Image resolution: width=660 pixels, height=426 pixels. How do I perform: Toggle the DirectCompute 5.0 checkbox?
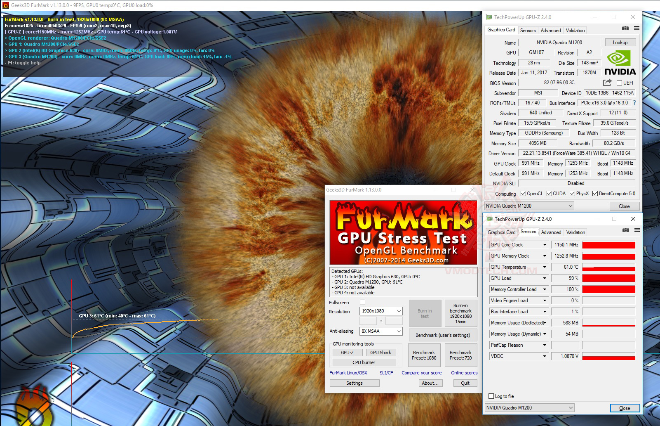595,193
